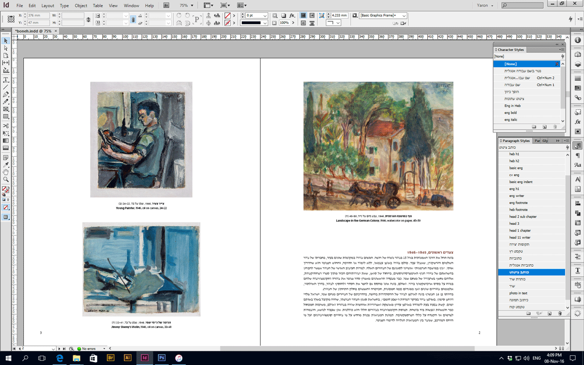Open the Layout menu
Image resolution: width=584 pixels, height=365 pixels.
tap(48, 5)
